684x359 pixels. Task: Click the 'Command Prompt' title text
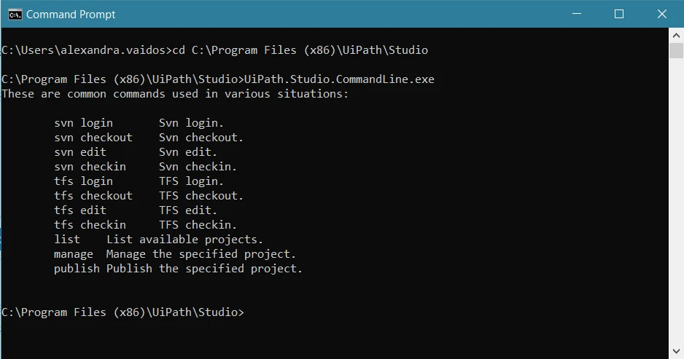(x=71, y=15)
